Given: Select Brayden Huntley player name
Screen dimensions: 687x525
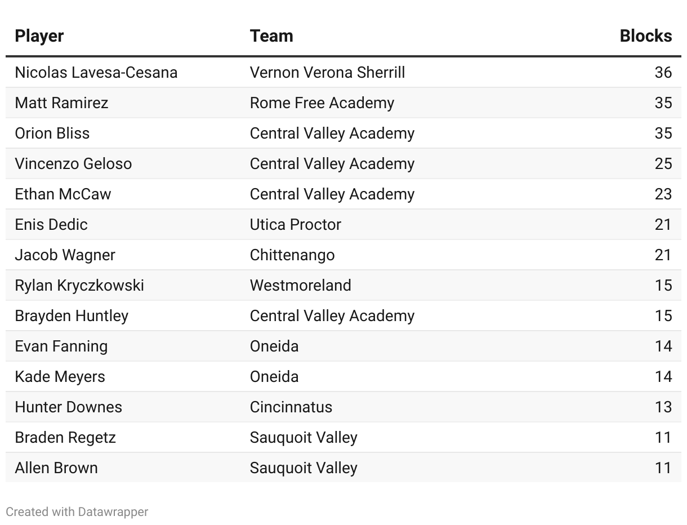Looking at the screenshot, I should [72, 316].
